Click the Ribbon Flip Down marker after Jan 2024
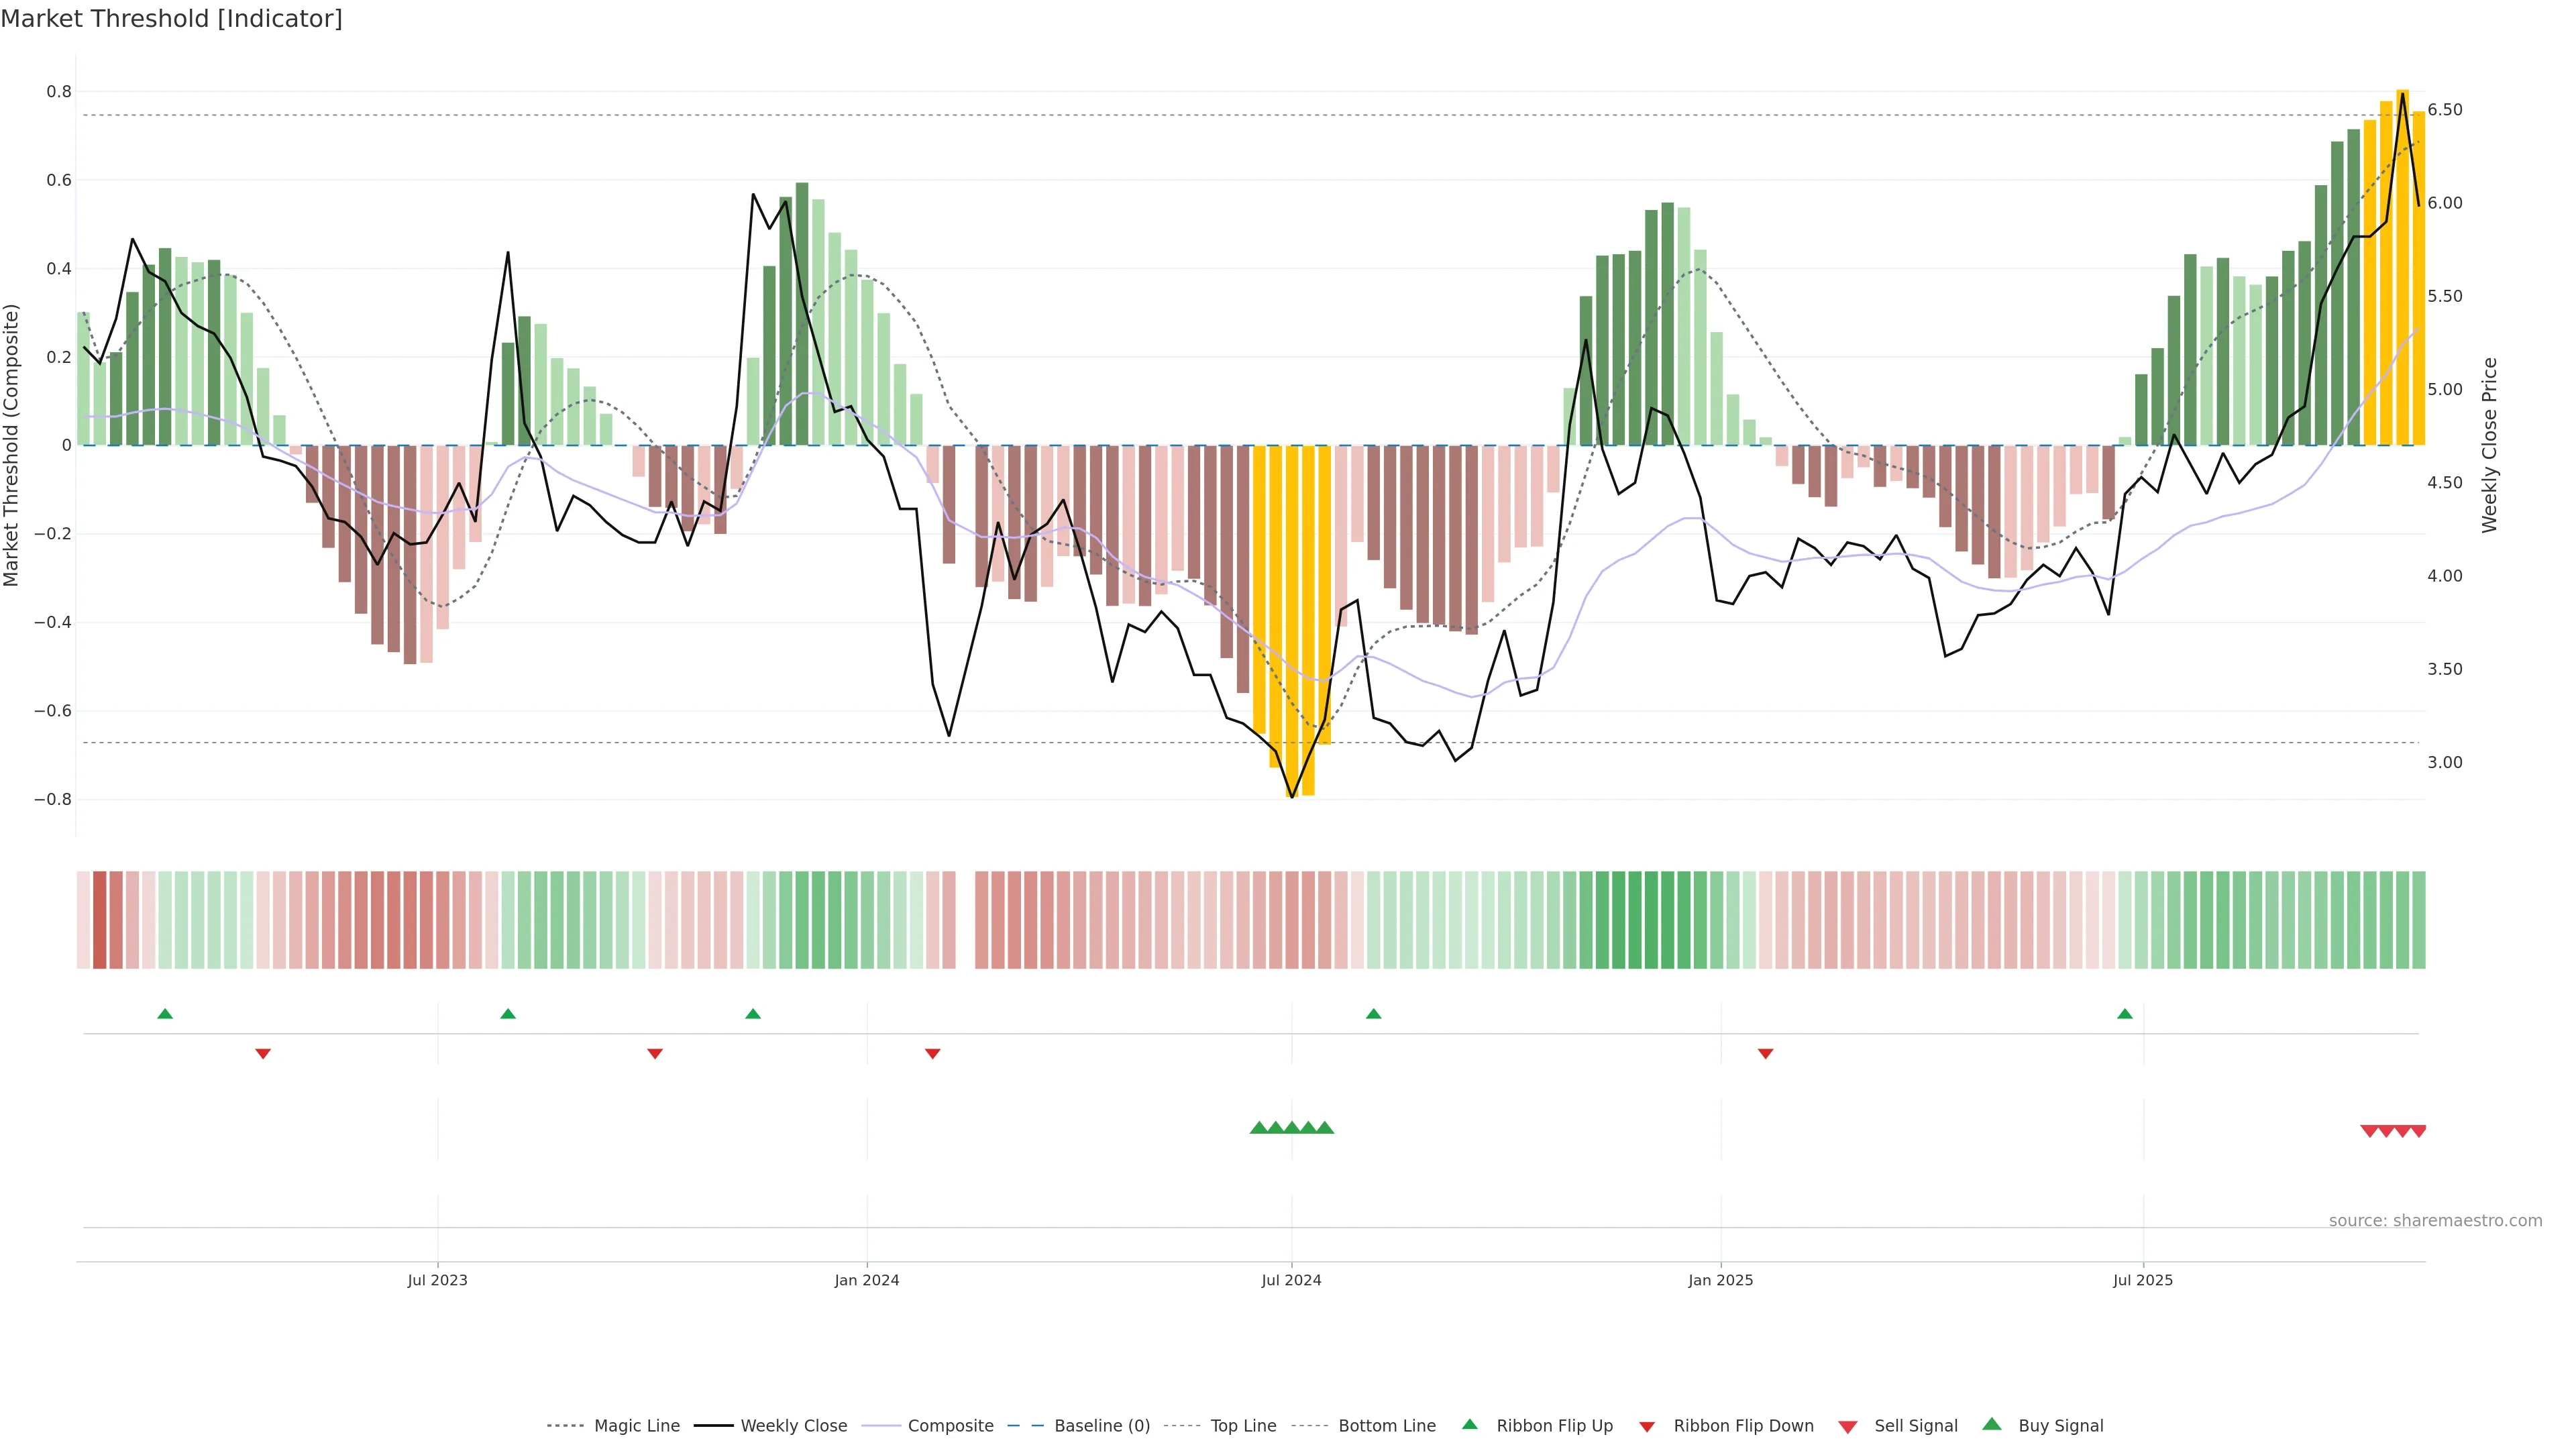This screenshot has width=2576, height=1449. 933,1054
